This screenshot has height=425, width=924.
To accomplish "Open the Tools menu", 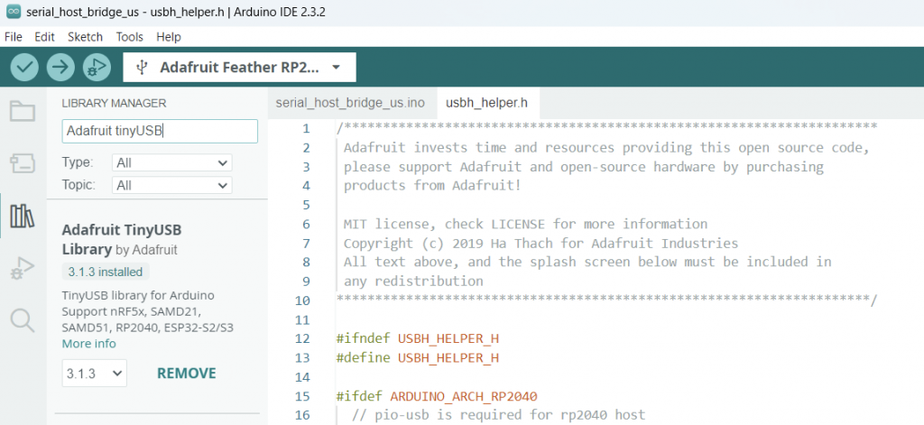I will [130, 37].
